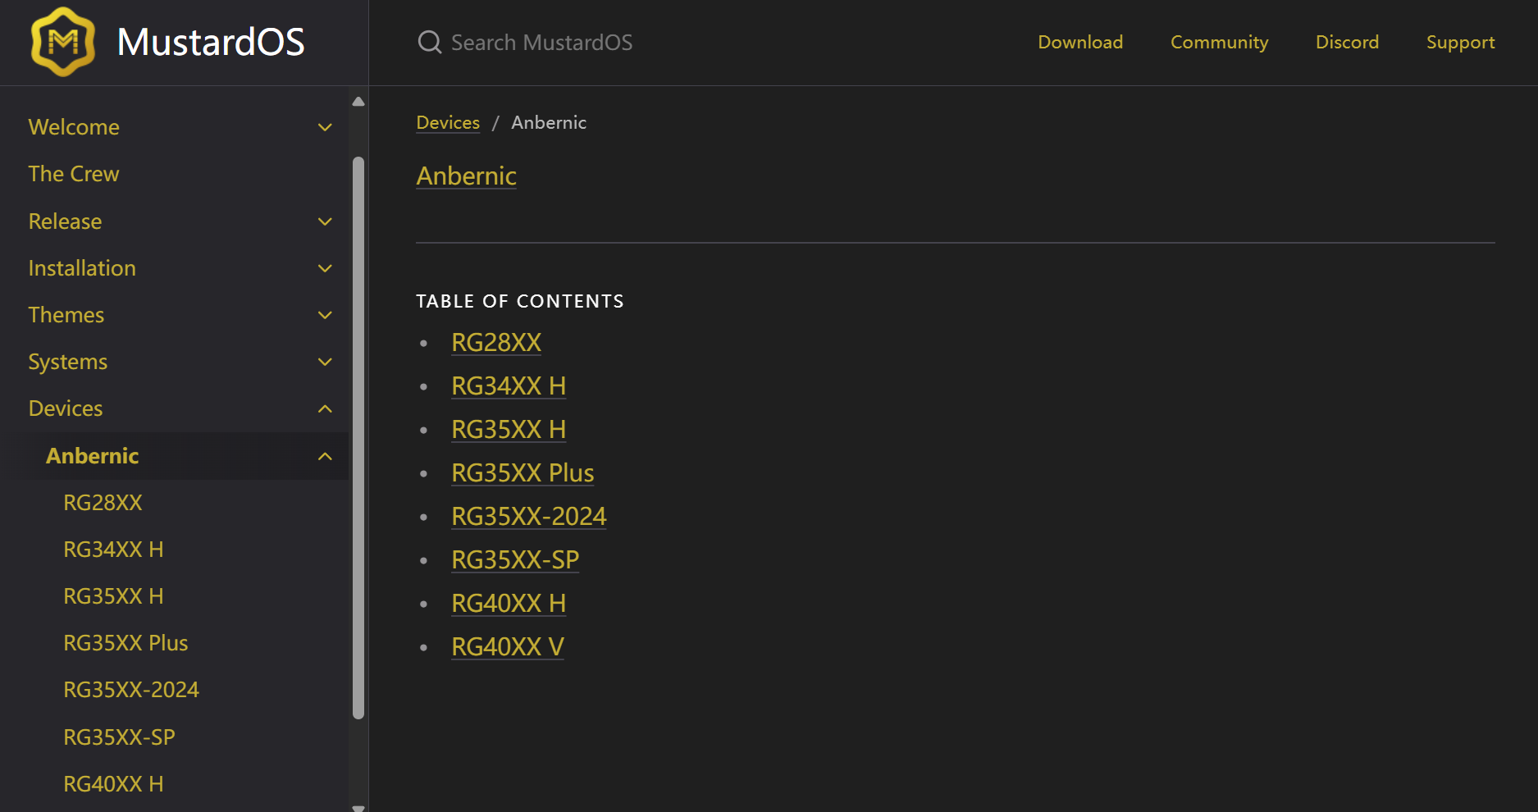This screenshot has width=1538, height=812.
Task: Click the Devices breadcrumb link
Action: [x=448, y=122]
